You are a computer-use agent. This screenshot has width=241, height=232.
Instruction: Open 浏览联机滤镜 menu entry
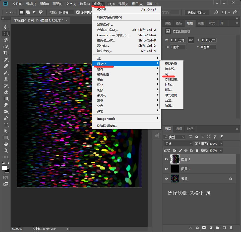pyautogui.click(x=107, y=126)
